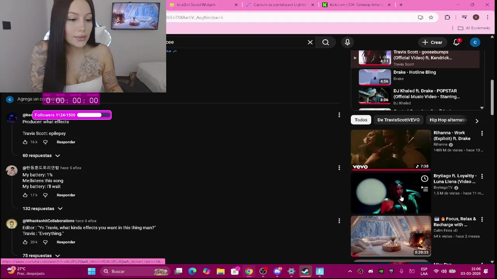Click the add comment input field
Viewport: 497px width, 279px height.
click(x=179, y=99)
